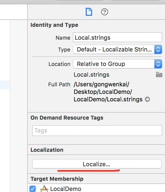The image size is (165, 192).
Task: Select the highlighted row in the left navigator
Action: [5, 85]
